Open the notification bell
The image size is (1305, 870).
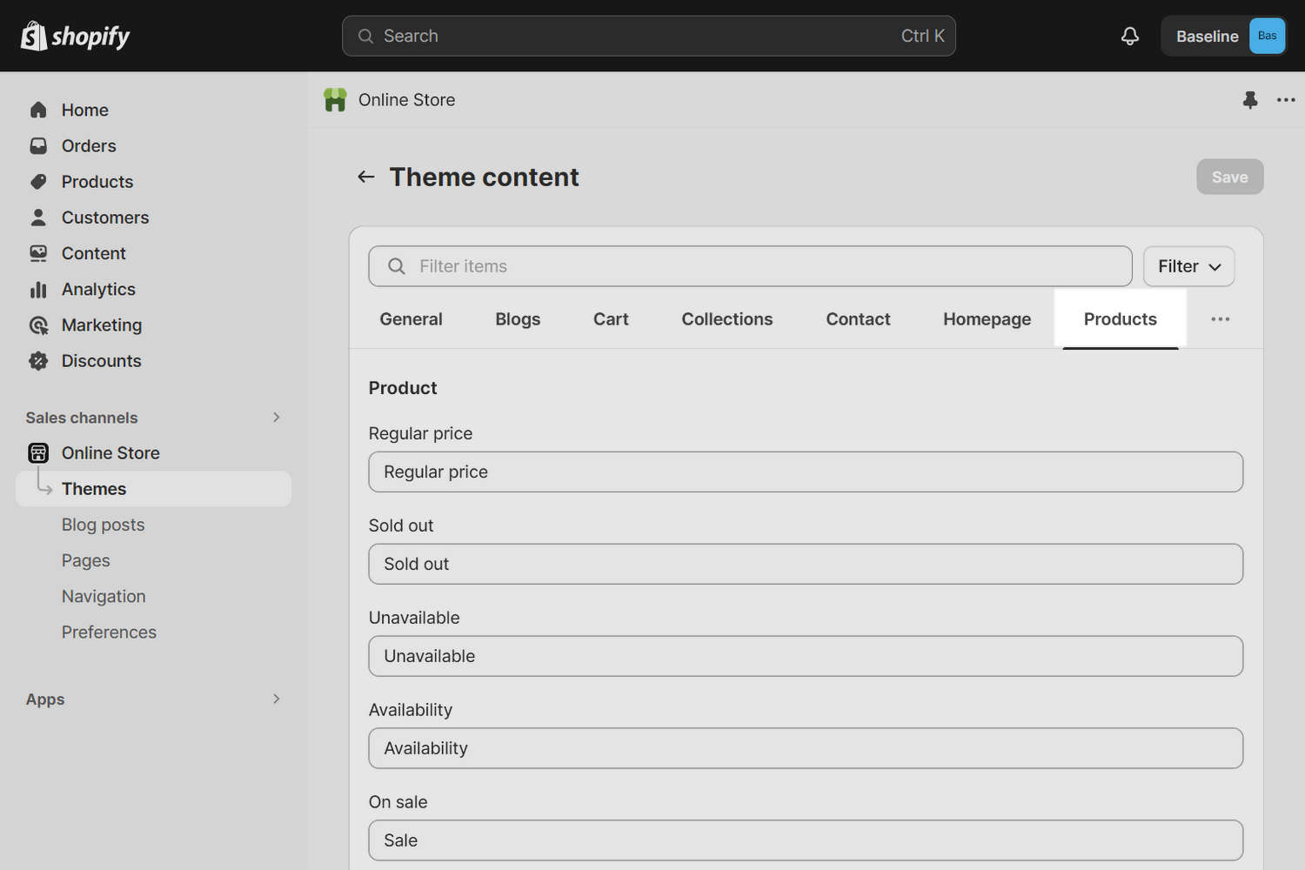[x=1129, y=36]
